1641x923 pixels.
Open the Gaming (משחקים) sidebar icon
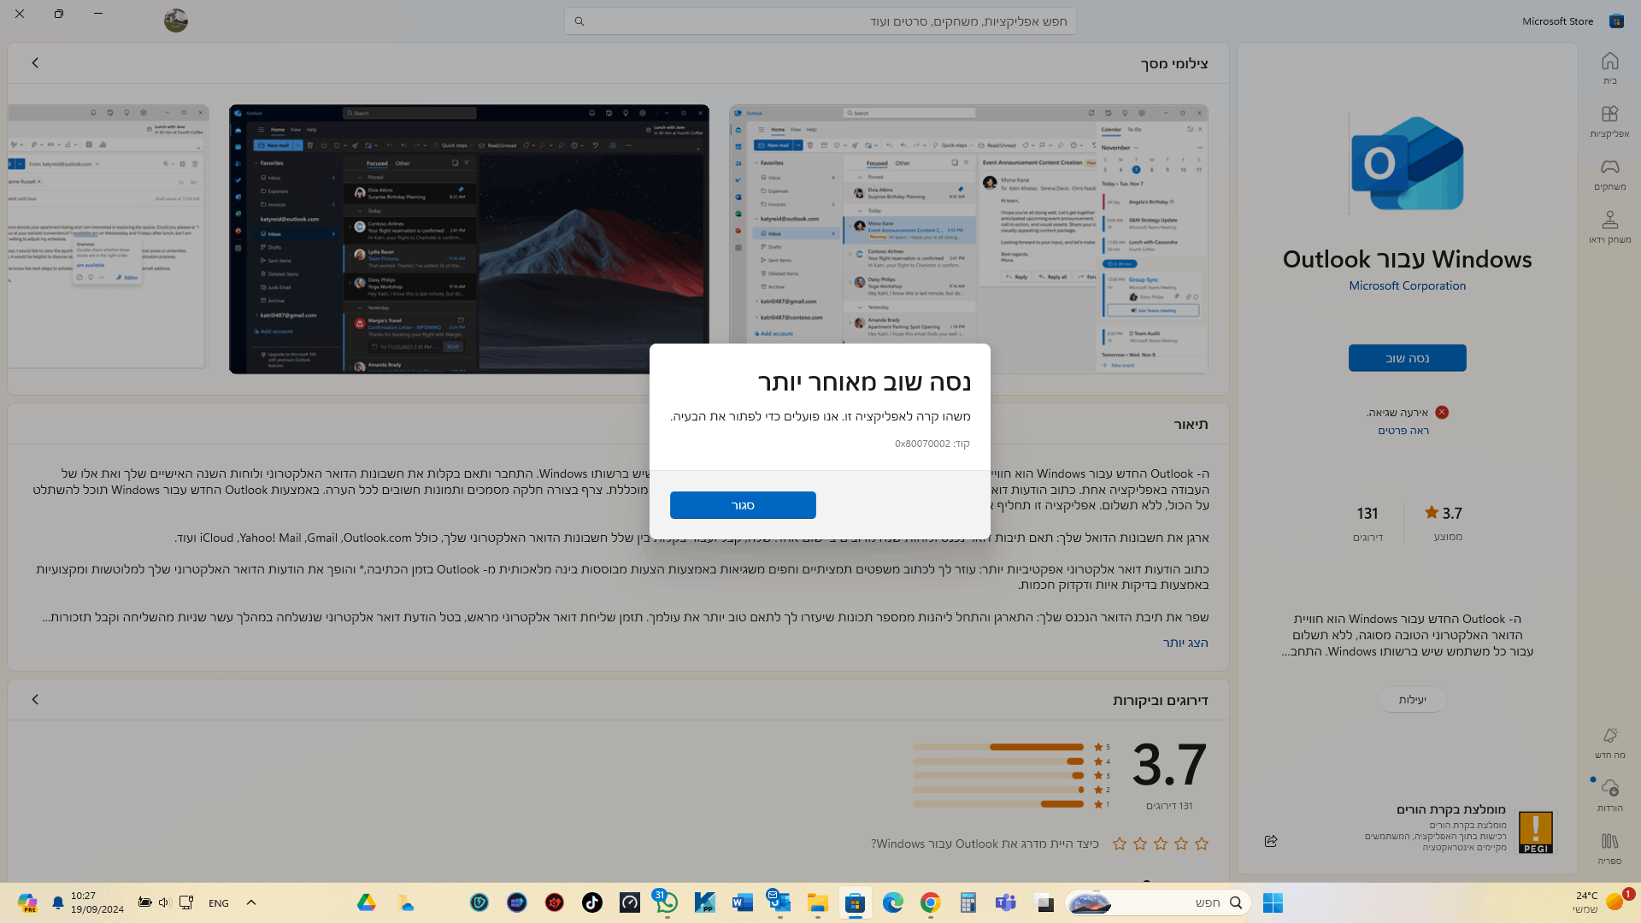point(1609,173)
